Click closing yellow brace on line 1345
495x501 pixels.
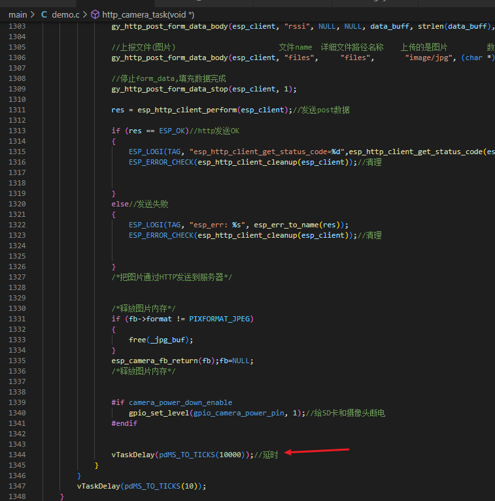point(96,465)
